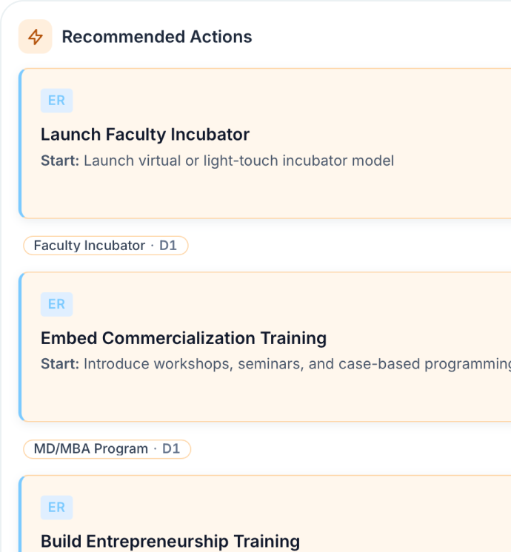Viewport: 511px width, 552px height.
Task: Click the MD/MBA Program · D1 tag
Action: [107, 449]
